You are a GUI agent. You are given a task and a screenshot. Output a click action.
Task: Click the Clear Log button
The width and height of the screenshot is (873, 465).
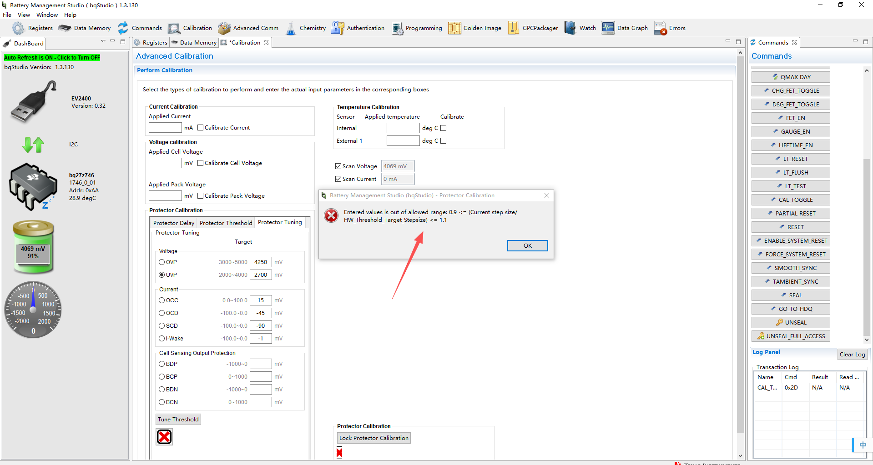853,355
